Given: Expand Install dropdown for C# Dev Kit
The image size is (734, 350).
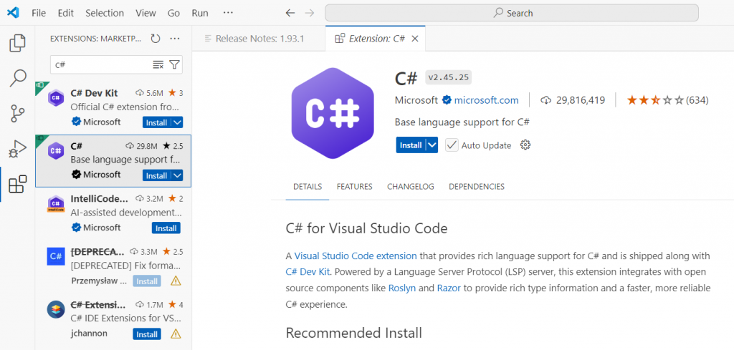Looking at the screenshot, I should pyautogui.click(x=177, y=122).
